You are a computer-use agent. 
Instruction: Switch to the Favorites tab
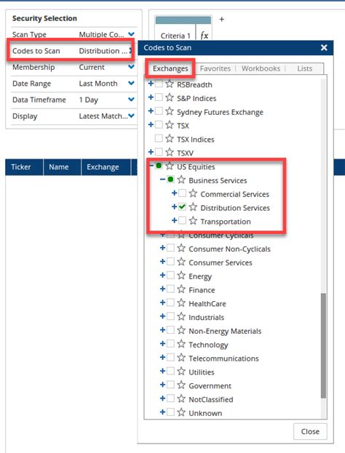[x=215, y=68]
